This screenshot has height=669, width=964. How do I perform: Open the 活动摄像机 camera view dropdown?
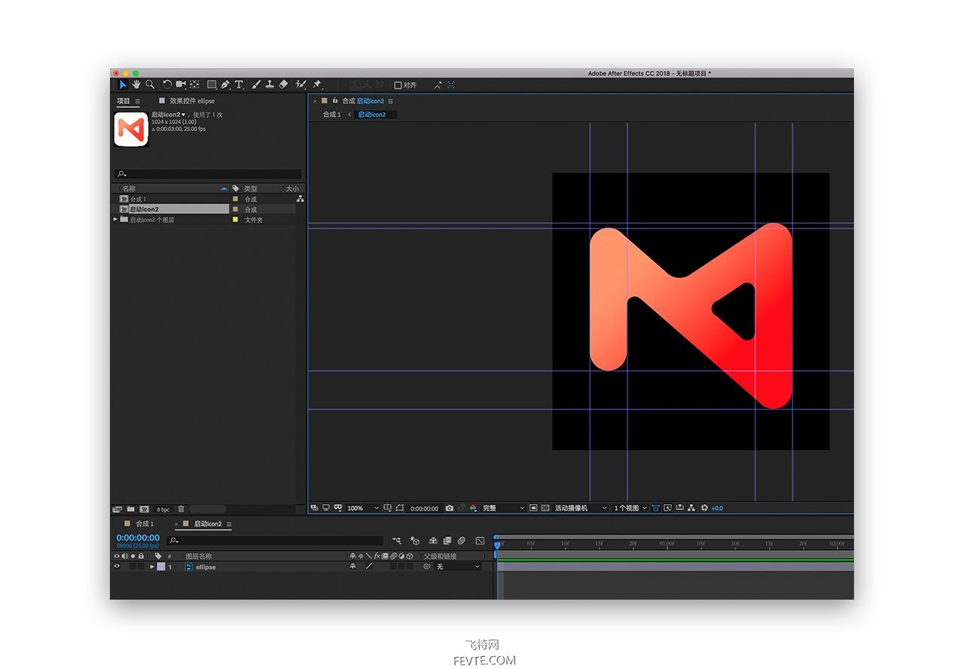(x=581, y=508)
